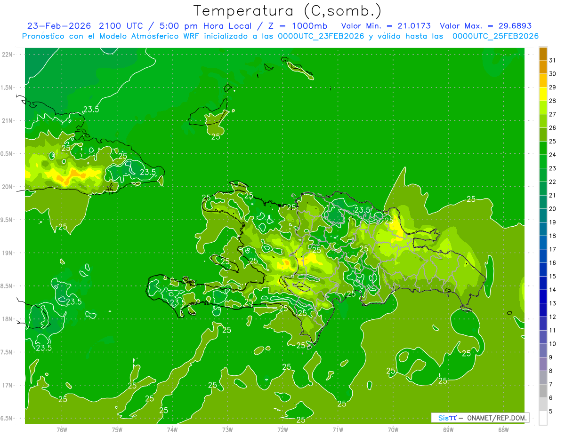The image size is (565, 436).
Task: Click the dark blue colorbar segment between 13 and 14
Action: [543, 296]
